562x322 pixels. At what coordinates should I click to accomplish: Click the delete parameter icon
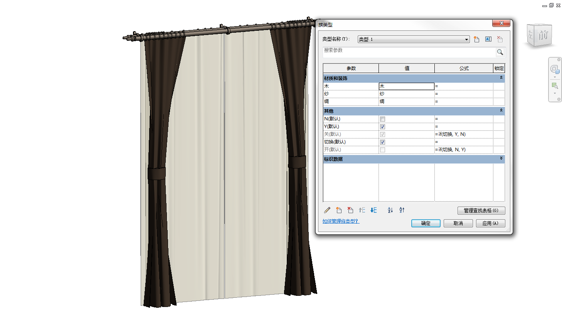tap(350, 210)
